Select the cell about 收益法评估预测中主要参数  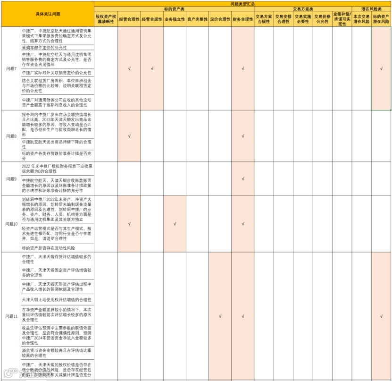tap(58, 336)
